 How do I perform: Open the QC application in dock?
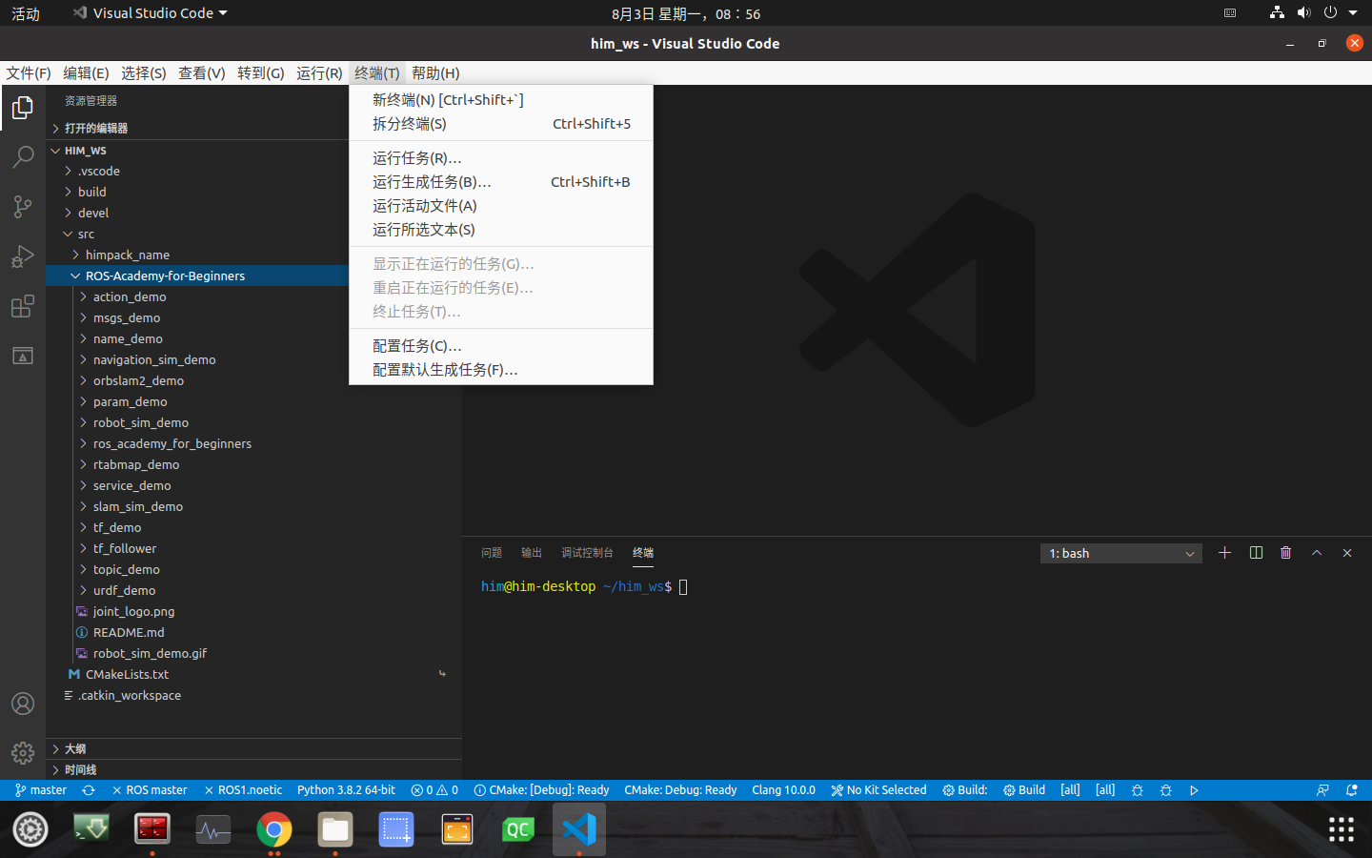pyautogui.click(x=518, y=830)
